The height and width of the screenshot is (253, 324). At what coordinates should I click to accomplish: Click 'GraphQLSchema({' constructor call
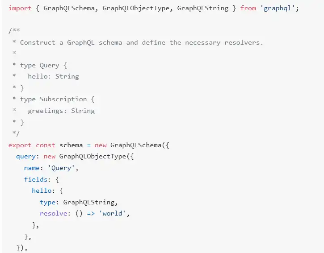point(140,145)
